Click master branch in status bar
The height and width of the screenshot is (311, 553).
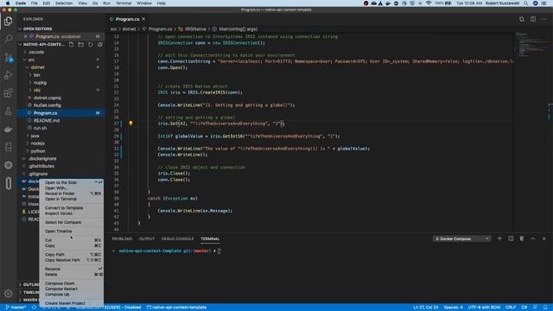(x=16, y=308)
